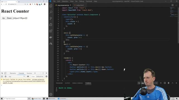
Task: Open Chrome profile avatar
Action: click(45, 4)
